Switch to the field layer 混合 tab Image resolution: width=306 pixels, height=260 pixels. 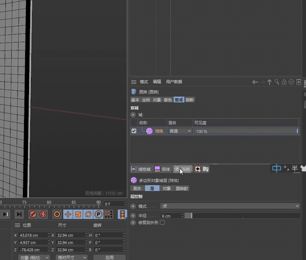137,189
